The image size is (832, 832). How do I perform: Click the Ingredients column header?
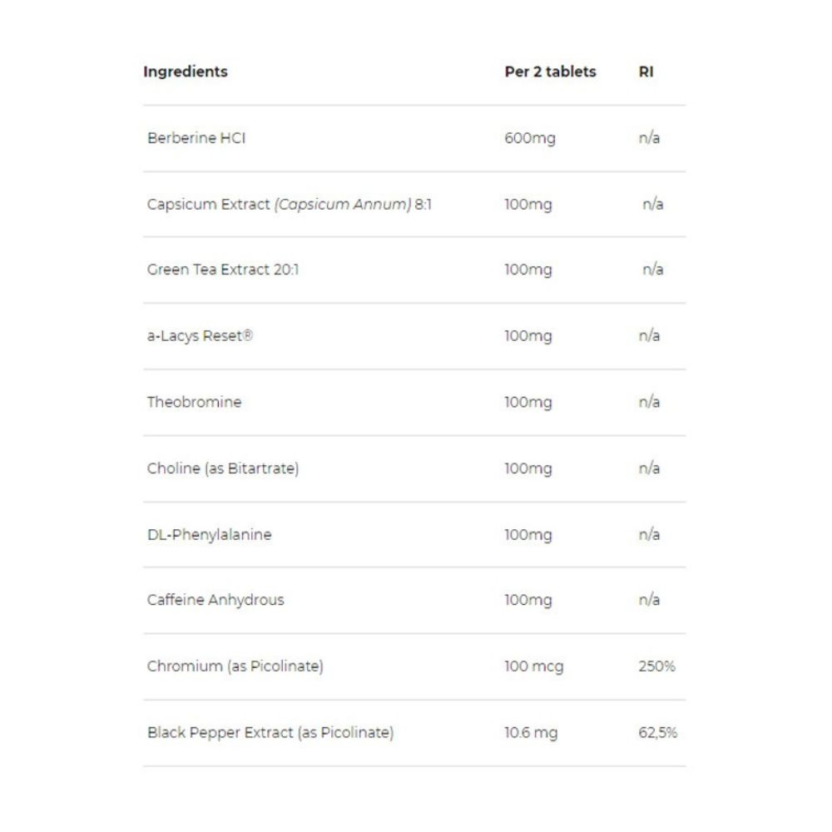(185, 72)
